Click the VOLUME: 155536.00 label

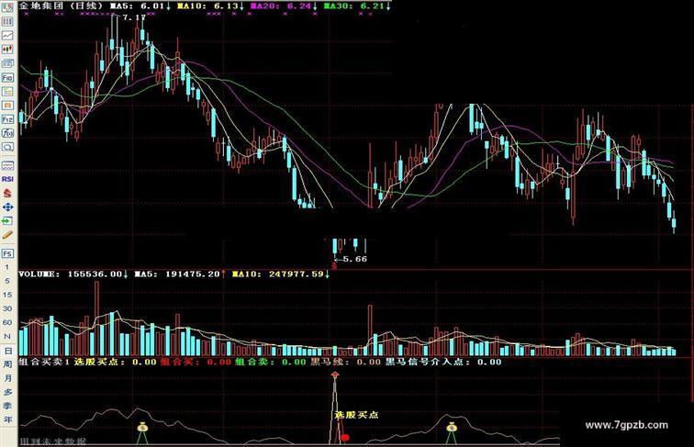73,274
